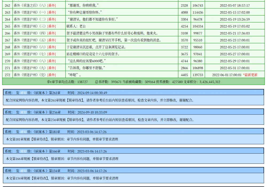Open chapter 267 番外《情迷沪州》(五) link
The width and height of the screenshot is (267, 187).
[30, 40]
